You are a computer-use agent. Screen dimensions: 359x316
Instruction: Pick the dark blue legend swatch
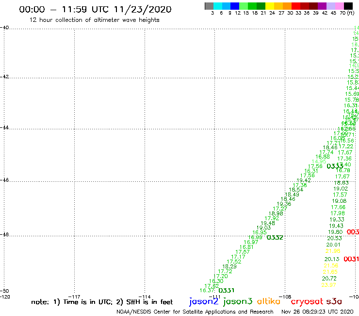235,6
